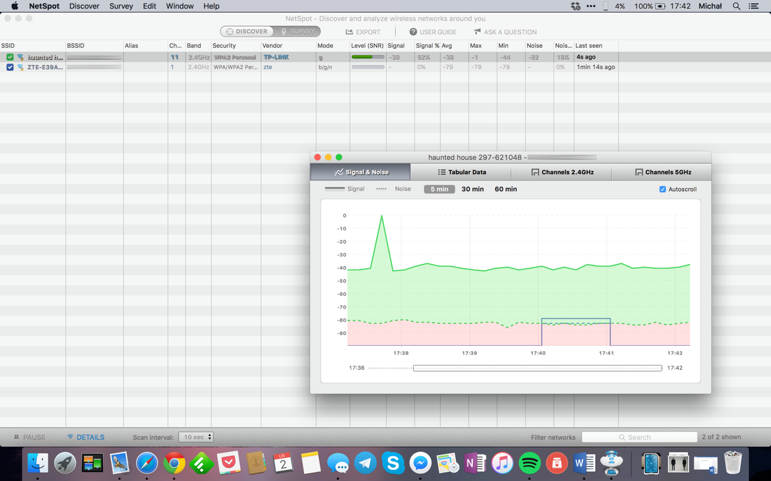Click the Search networks filter field
This screenshot has width=771, height=481.
640,437
